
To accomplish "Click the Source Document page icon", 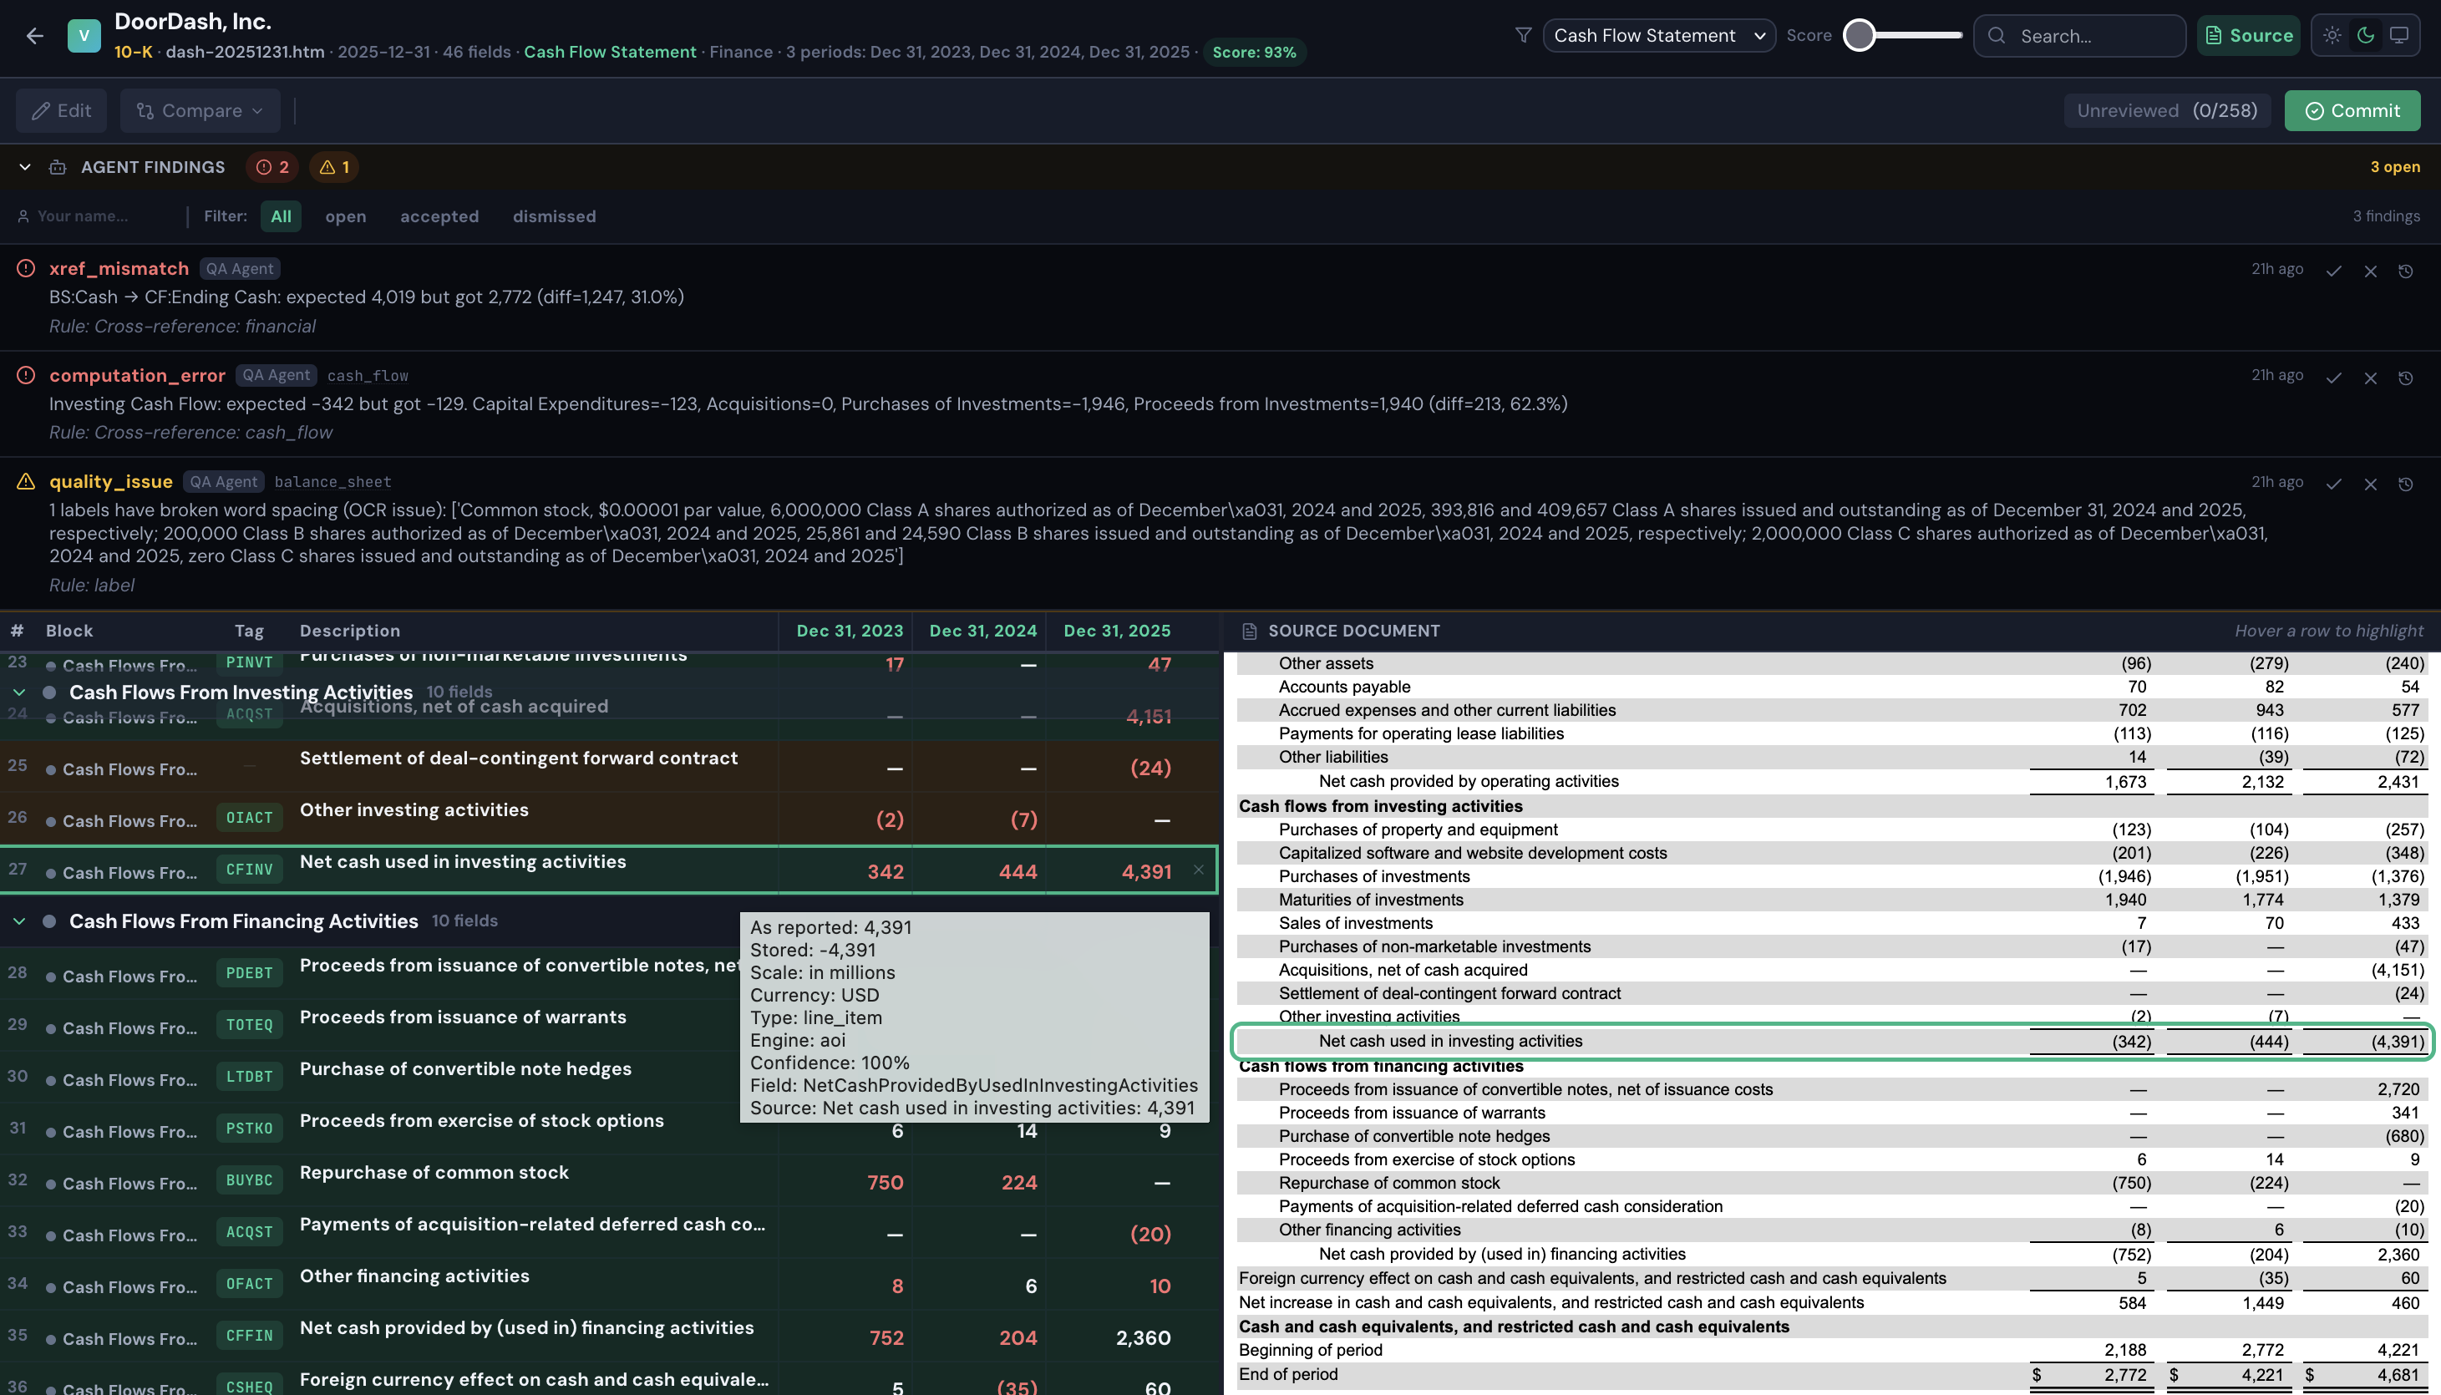I will pyautogui.click(x=1249, y=631).
